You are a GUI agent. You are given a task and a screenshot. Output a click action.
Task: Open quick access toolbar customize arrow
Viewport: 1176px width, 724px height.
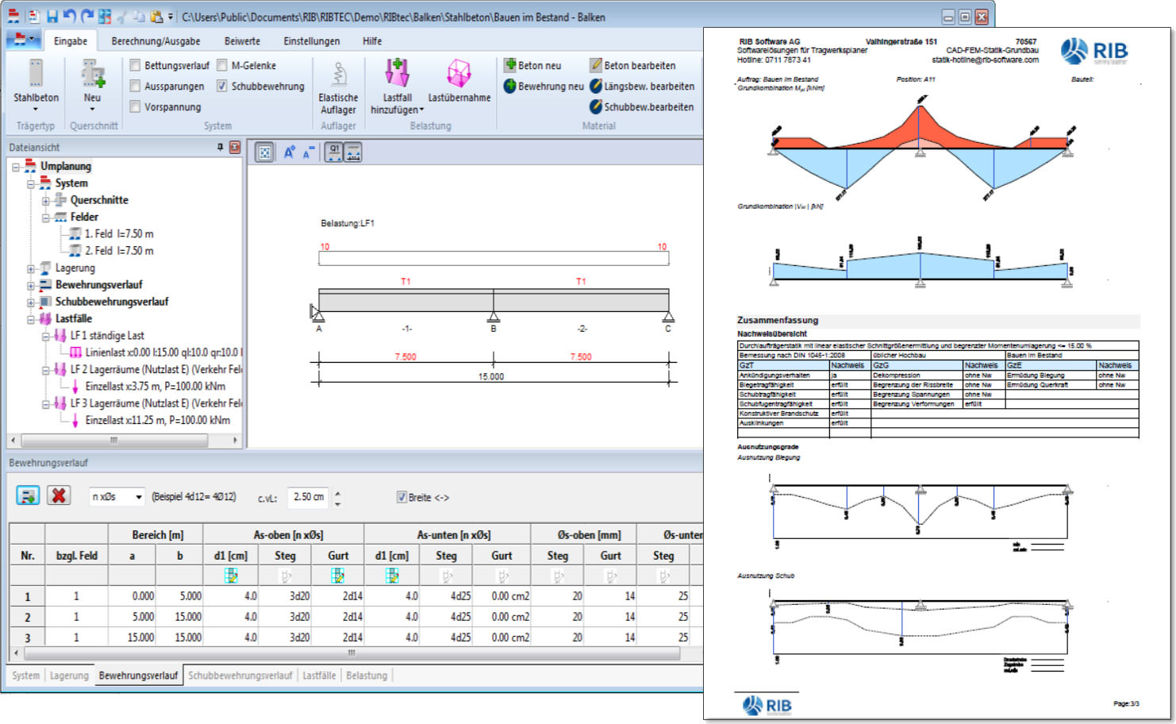coord(171,17)
